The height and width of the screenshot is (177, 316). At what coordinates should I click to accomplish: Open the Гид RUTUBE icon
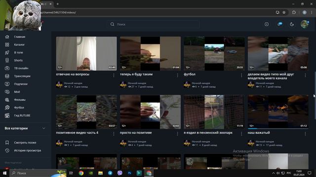[7, 116]
